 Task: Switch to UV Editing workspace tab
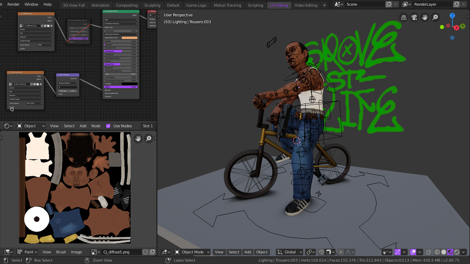click(279, 5)
